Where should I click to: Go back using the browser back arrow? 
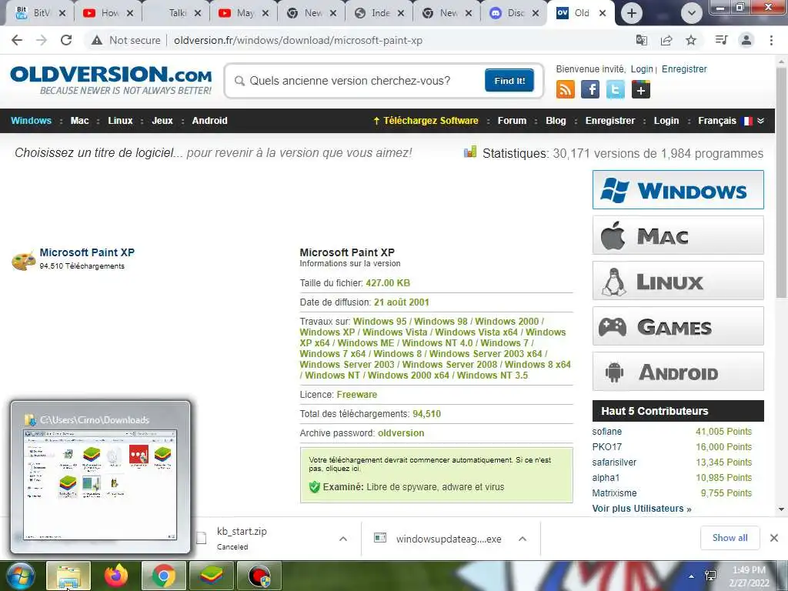(17, 40)
